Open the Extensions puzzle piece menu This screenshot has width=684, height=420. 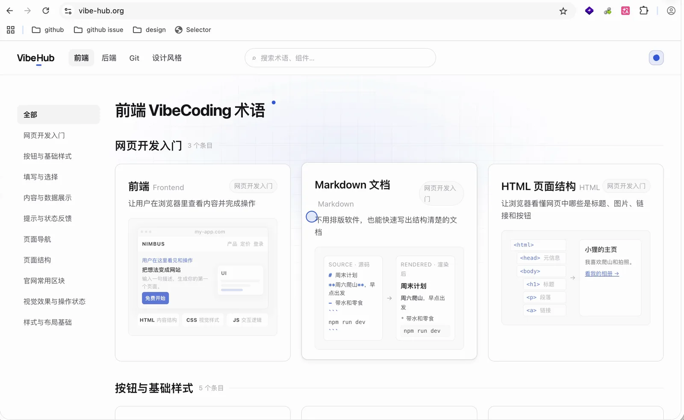644,11
